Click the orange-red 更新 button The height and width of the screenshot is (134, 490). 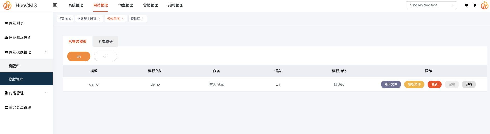click(435, 84)
